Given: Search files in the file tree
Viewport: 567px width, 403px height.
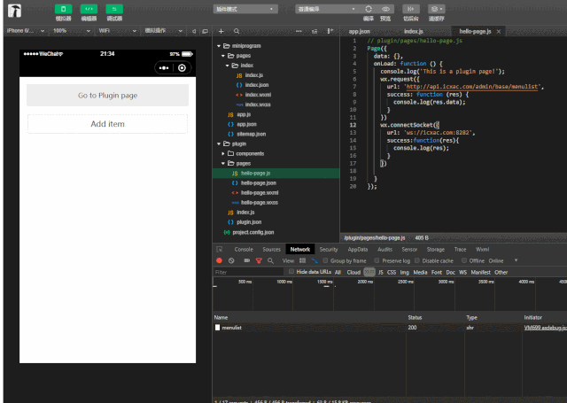Looking at the screenshot, I should (x=237, y=31).
